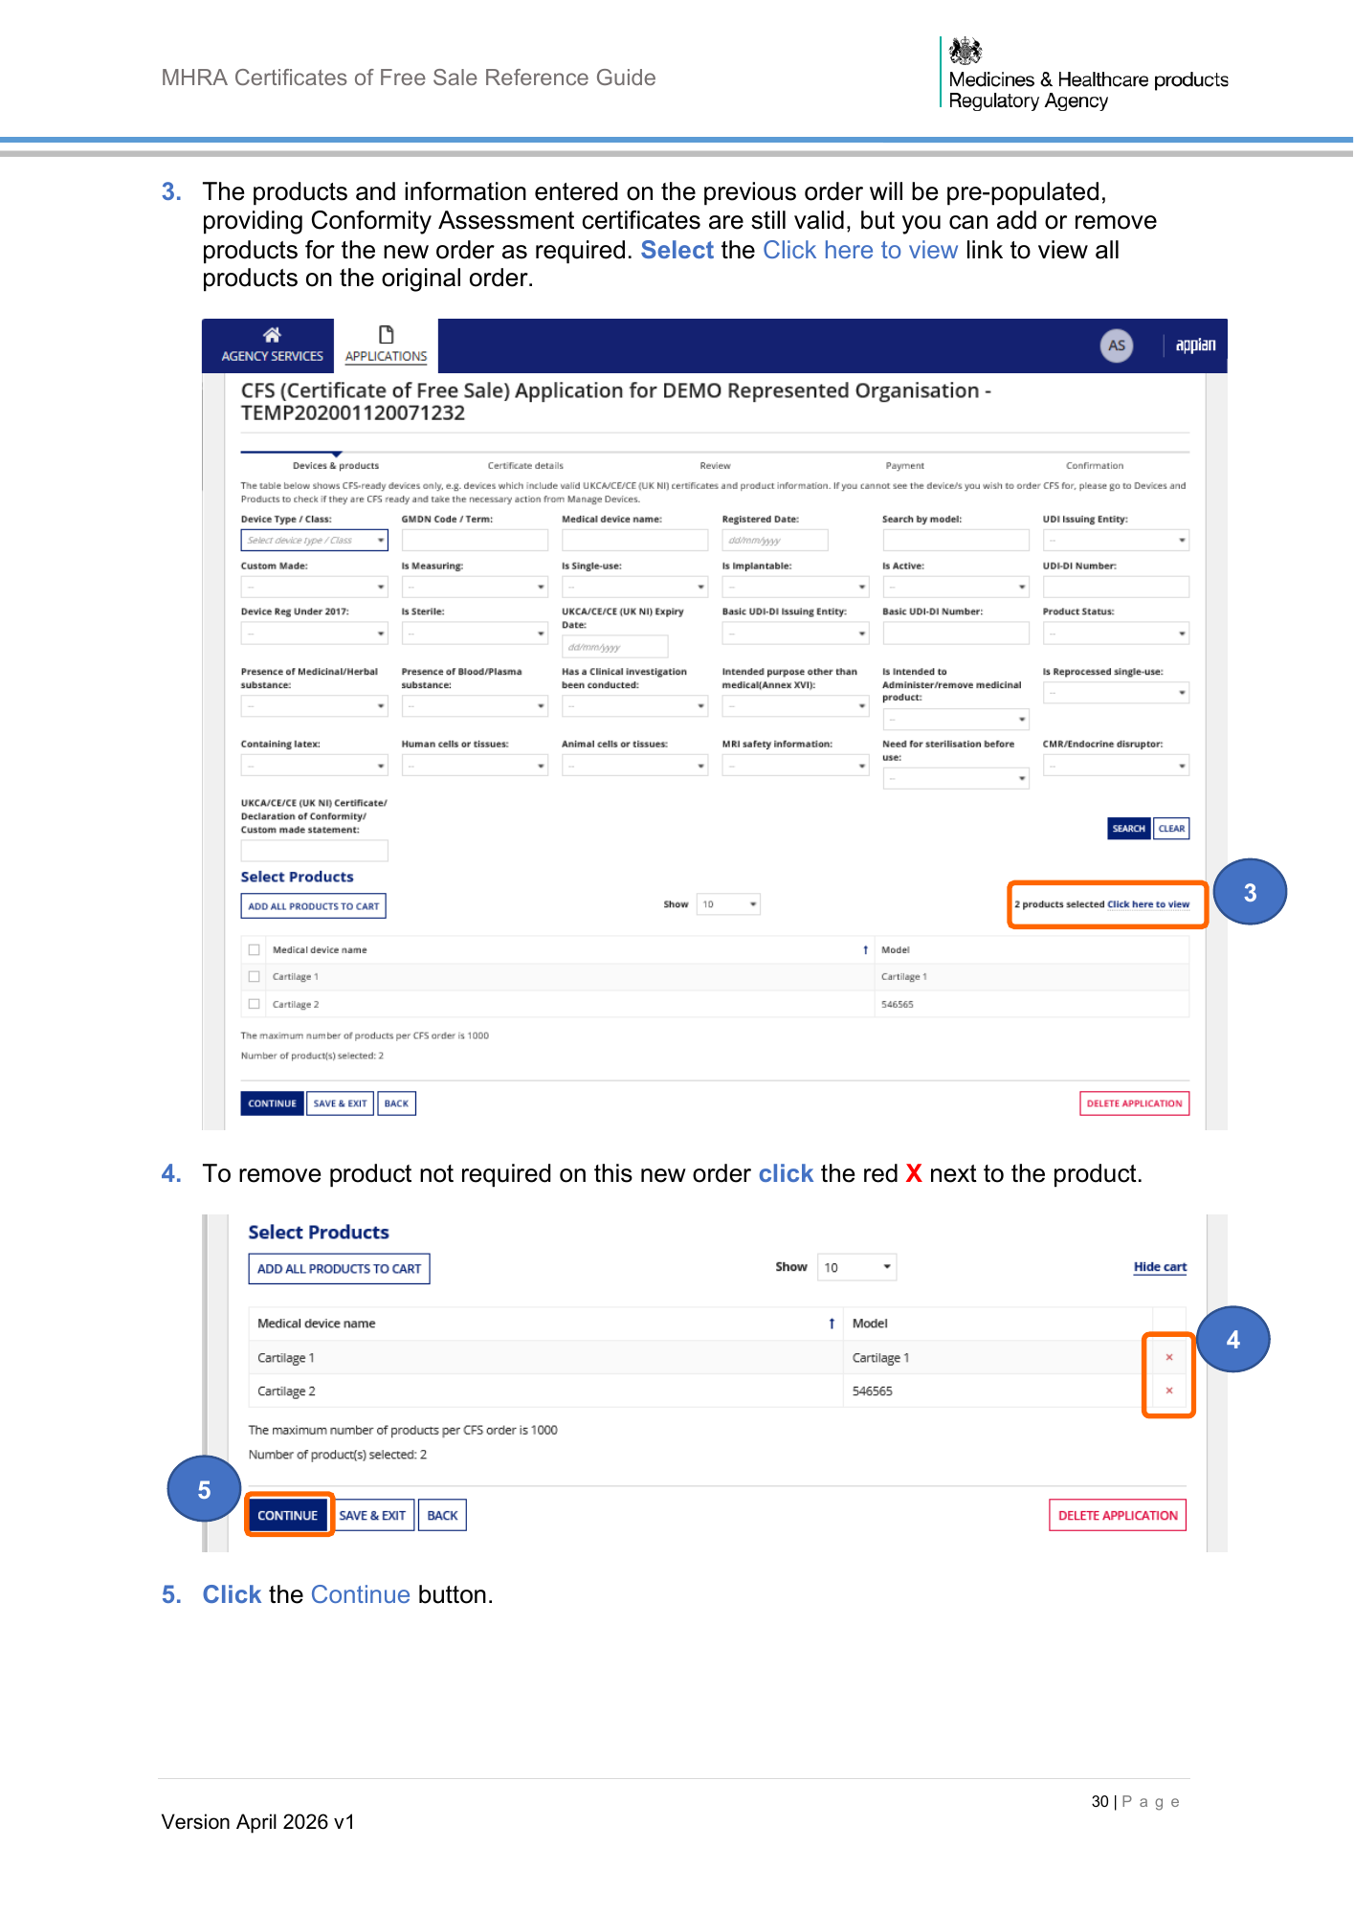This screenshot has height=1914, width=1354.
Task: Open Show 10 dropdown in upper screenshot
Action: 728,904
